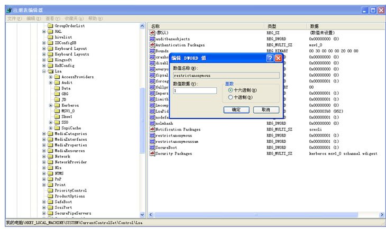
Task: Click the Kingsoft folder icon
Action: pos(51,60)
